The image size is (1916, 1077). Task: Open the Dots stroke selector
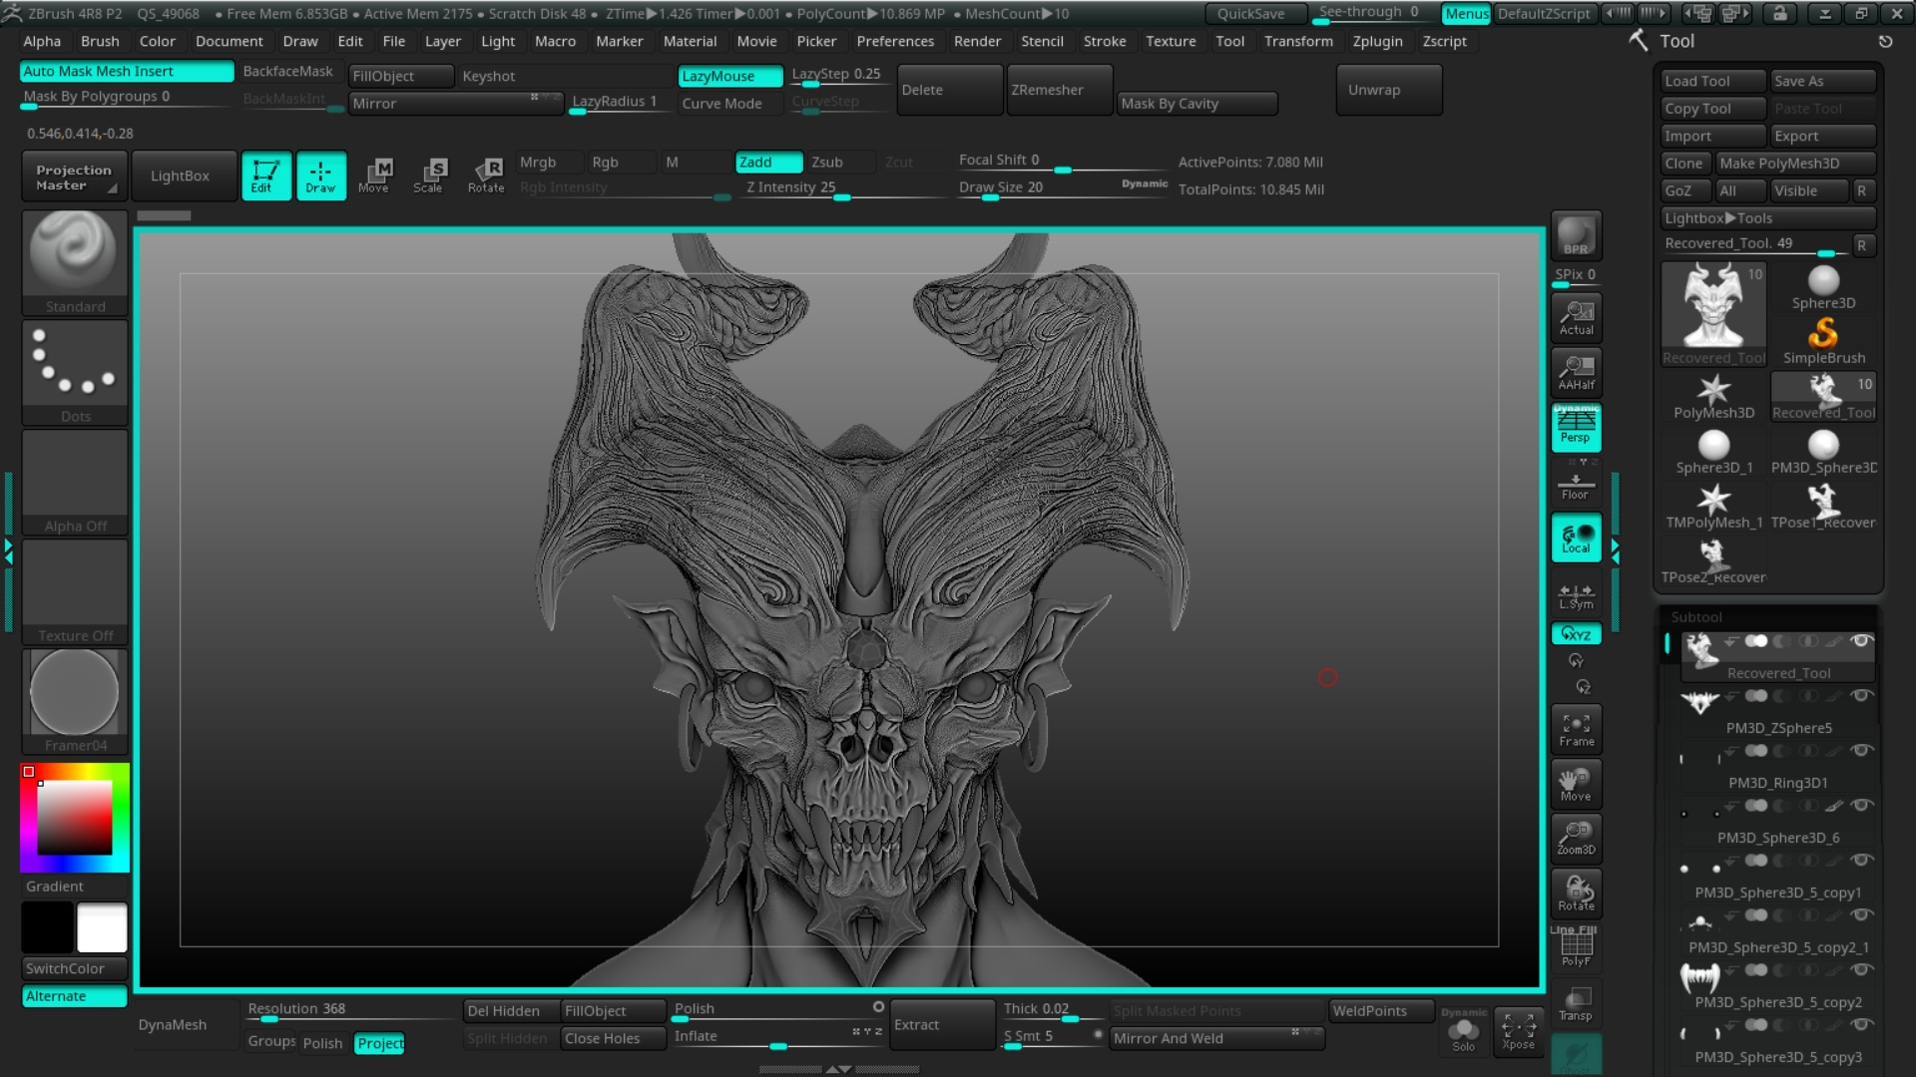pos(75,372)
